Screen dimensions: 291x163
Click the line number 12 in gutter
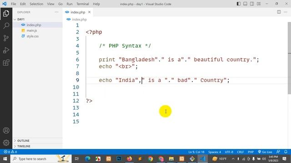pyautogui.click(x=76, y=101)
